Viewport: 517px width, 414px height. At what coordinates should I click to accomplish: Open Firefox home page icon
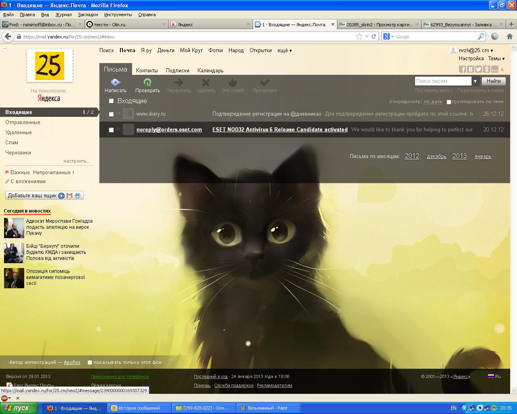pyautogui.click(x=509, y=36)
